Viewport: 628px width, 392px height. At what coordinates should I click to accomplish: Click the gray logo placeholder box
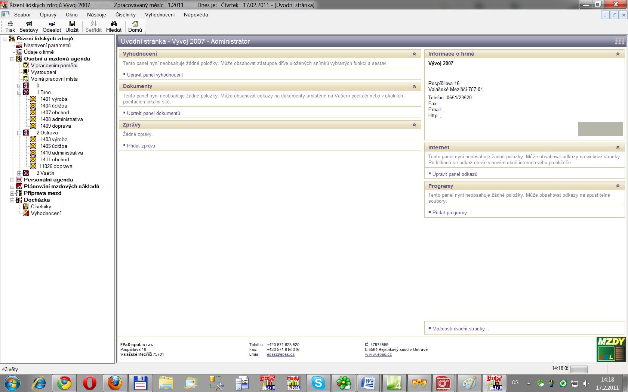(x=600, y=129)
